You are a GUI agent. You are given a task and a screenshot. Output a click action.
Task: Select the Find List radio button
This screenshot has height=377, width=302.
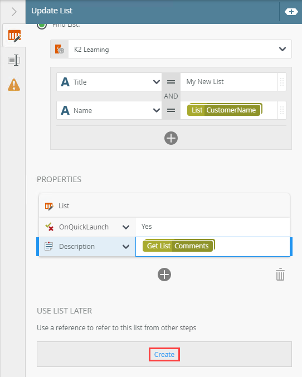point(42,25)
